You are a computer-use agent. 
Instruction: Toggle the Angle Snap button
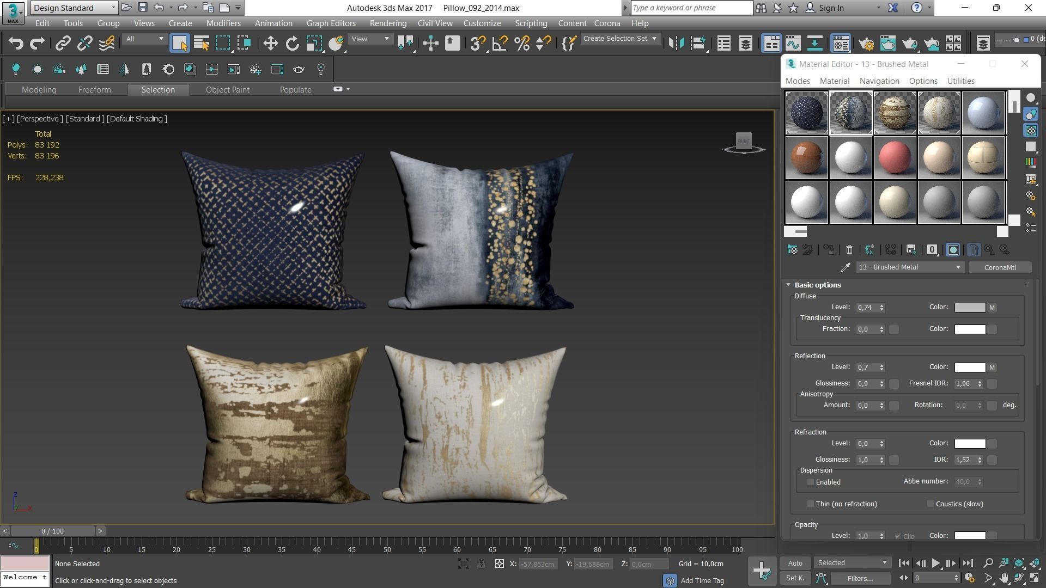pyautogui.click(x=500, y=44)
